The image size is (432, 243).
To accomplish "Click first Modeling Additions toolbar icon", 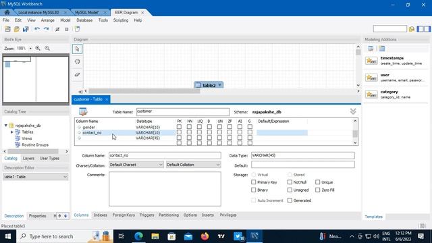I will (x=371, y=49).
